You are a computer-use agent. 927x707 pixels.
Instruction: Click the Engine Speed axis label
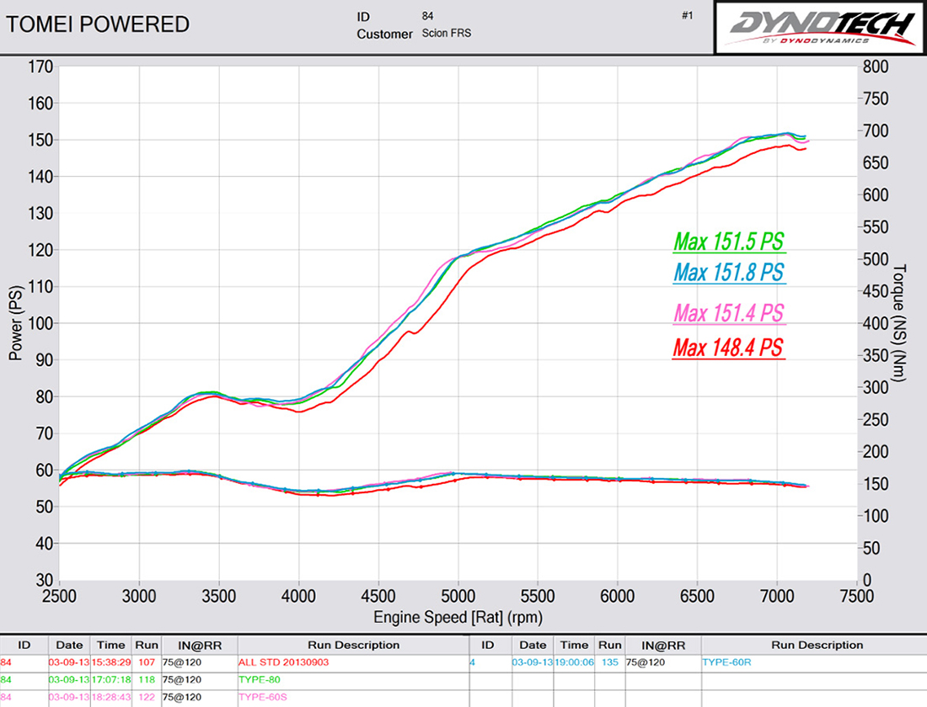coord(458,617)
